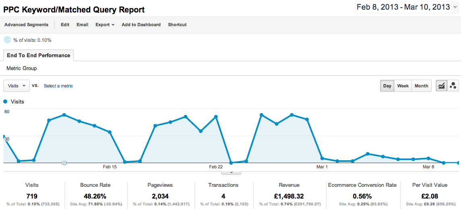This screenshot has height=209, width=461.
Task: Set graph interval to Week
Action: point(403,86)
